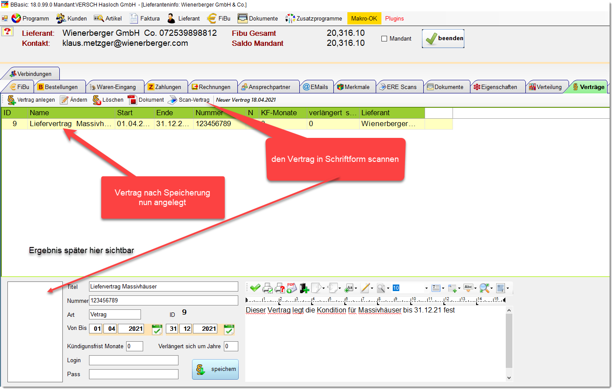Expand the dropdown arrow beside the pencil icon
The width and height of the screenshot is (614, 391).
(372, 288)
